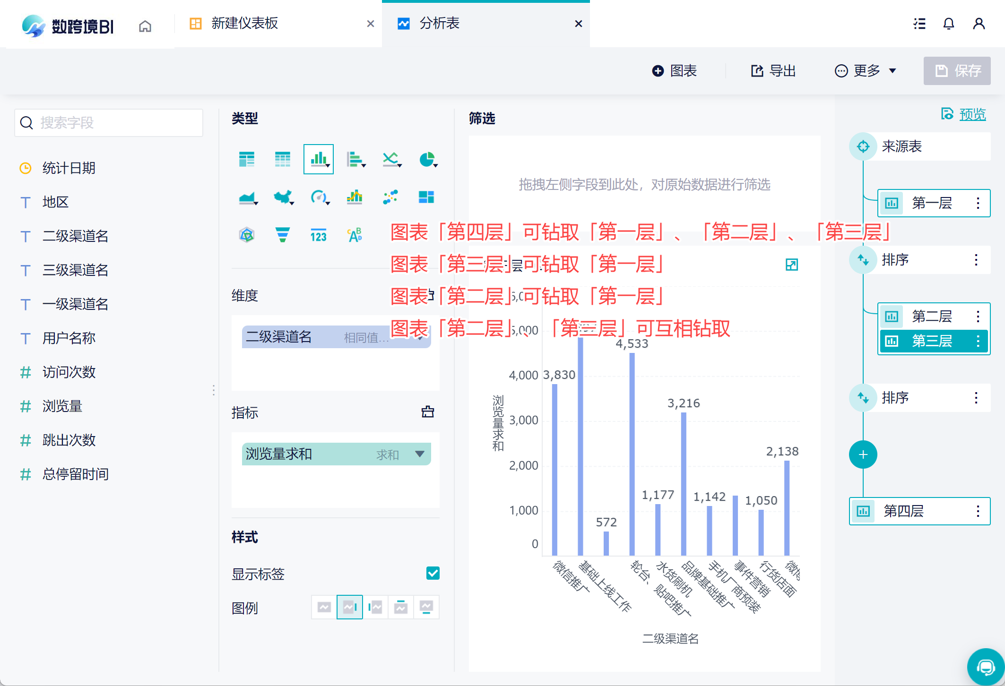This screenshot has height=686, width=1005.
Task: Open the home page icon
Action: point(145,26)
